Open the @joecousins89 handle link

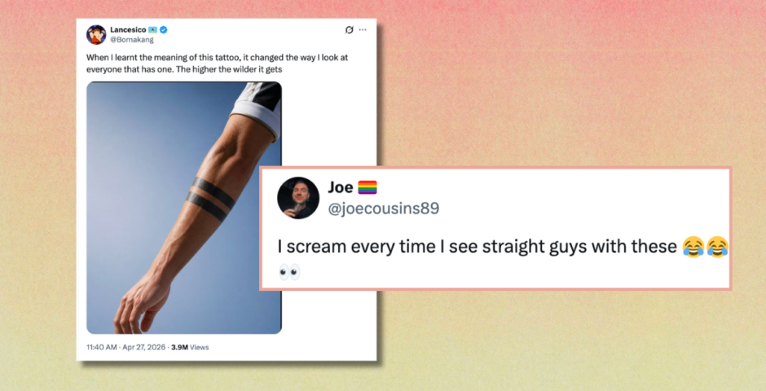[384, 209]
